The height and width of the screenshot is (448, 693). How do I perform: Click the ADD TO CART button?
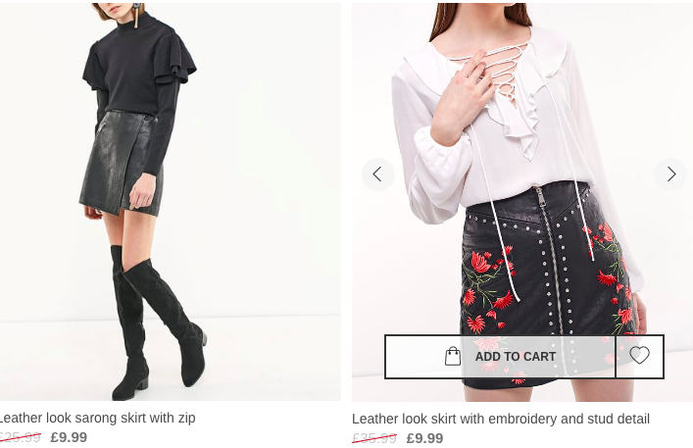click(x=500, y=357)
